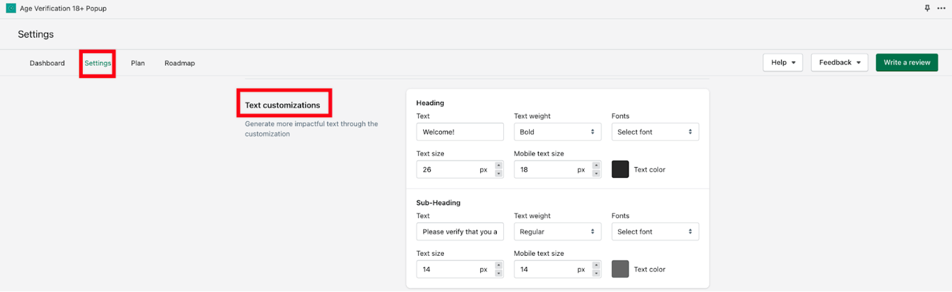Click the Write a review button

click(907, 63)
